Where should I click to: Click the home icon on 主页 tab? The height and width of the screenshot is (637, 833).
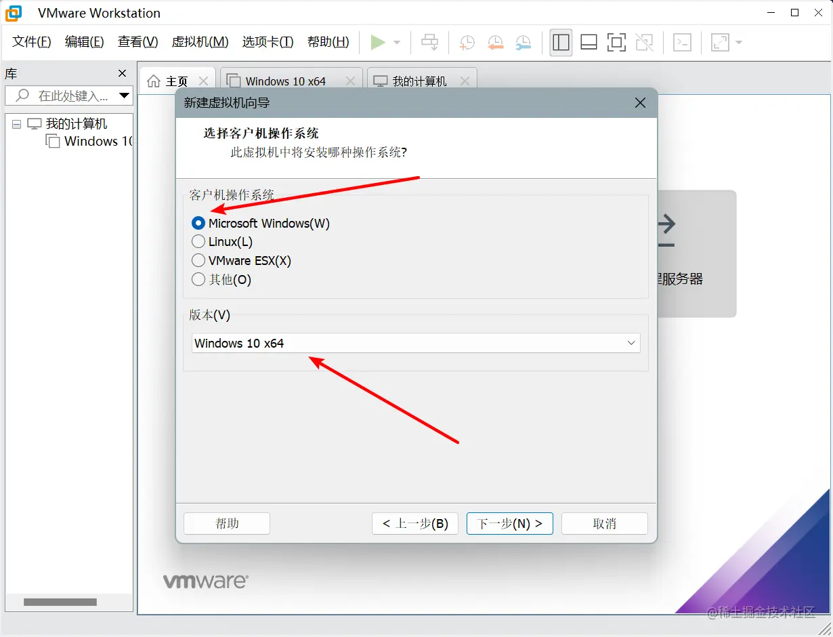click(x=154, y=81)
